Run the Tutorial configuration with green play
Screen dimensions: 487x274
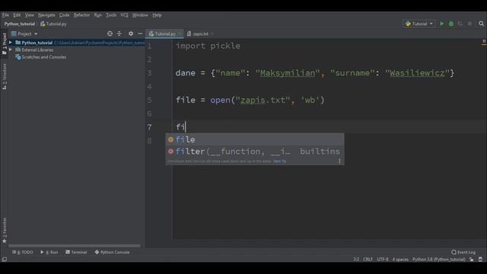441,24
